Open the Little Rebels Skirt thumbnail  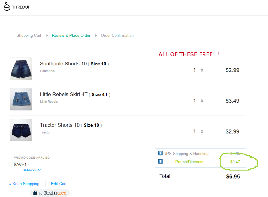click(x=21, y=99)
